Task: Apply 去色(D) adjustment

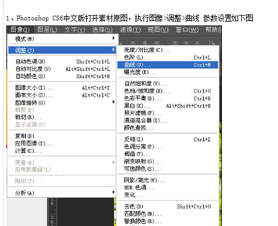Action: [x=168, y=207]
